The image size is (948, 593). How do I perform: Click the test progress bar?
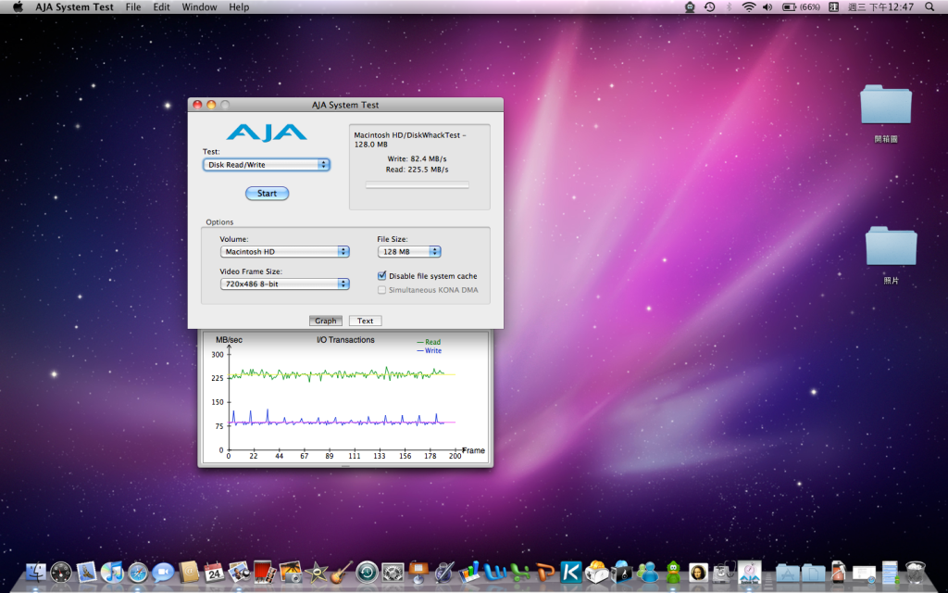click(x=418, y=185)
